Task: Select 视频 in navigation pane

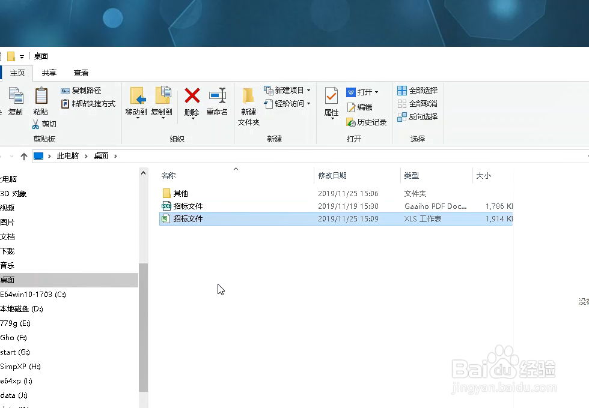Action: (x=7, y=208)
